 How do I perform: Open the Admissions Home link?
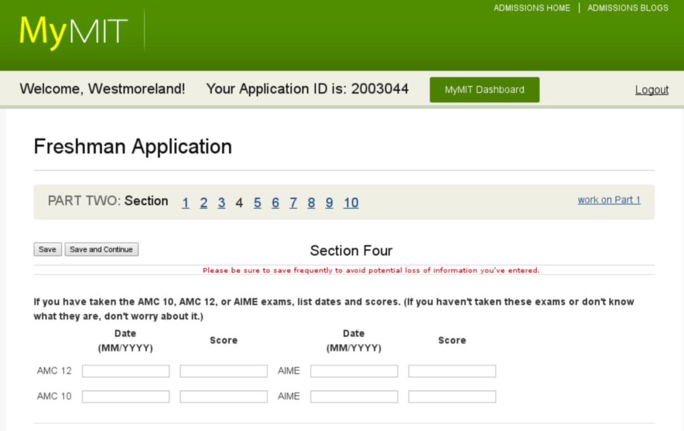[x=531, y=8]
